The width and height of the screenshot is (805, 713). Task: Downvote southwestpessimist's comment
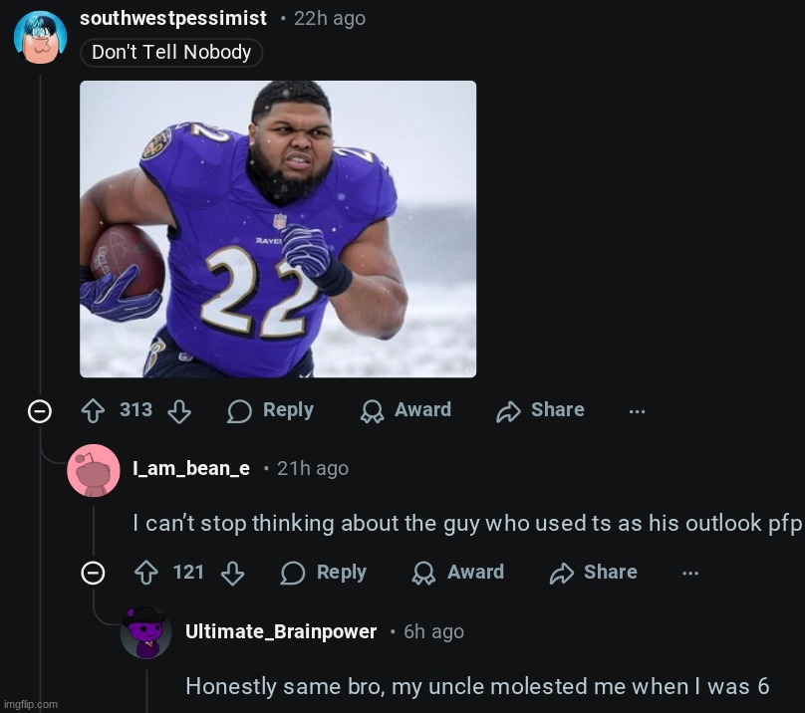point(179,410)
